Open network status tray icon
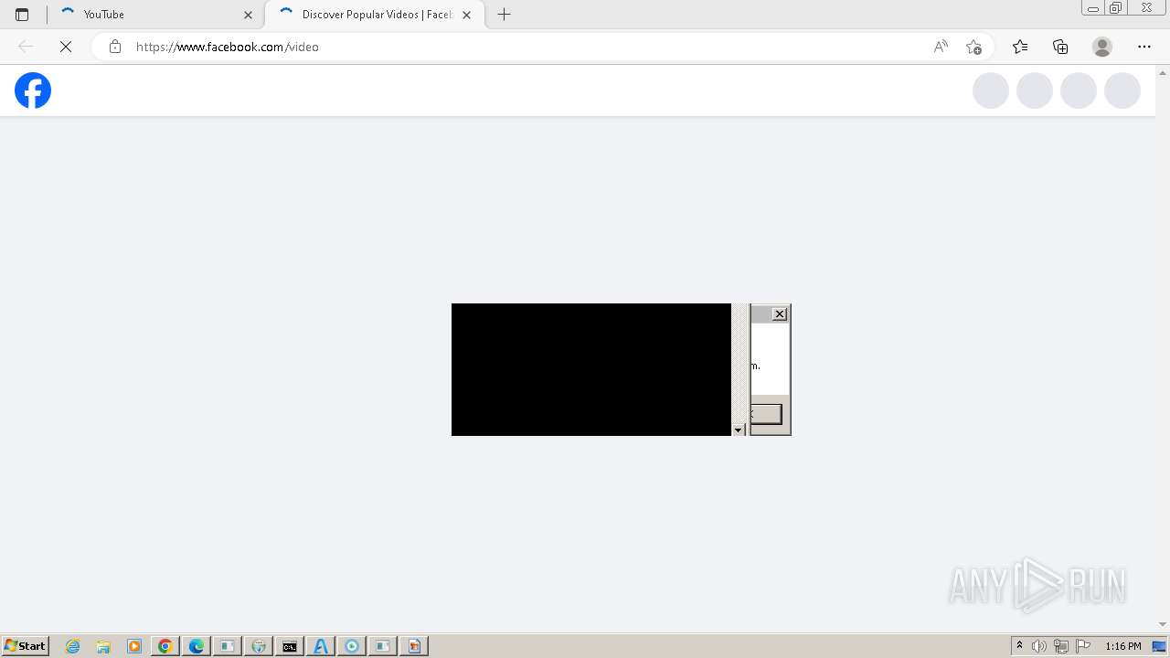Viewport: 1170px width, 658px height. 1061,646
